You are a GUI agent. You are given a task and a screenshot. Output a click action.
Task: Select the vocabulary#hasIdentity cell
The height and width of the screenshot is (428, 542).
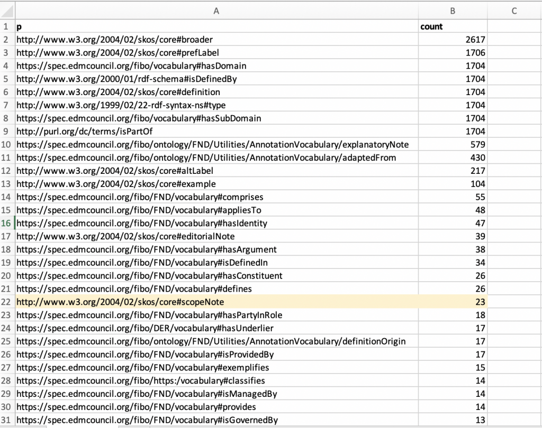(x=216, y=224)
